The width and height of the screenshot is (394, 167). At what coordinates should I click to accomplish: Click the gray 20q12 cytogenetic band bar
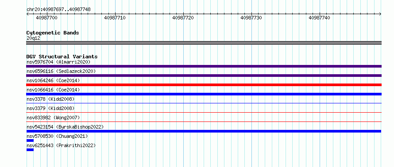(204, 43)
